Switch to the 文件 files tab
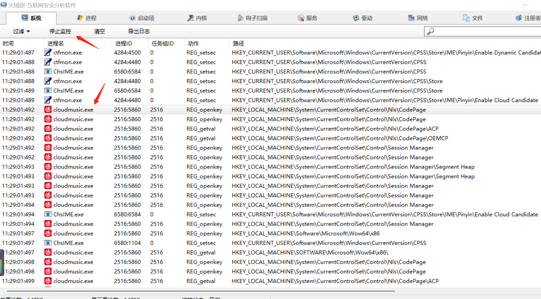 click(x=473, y=18)
